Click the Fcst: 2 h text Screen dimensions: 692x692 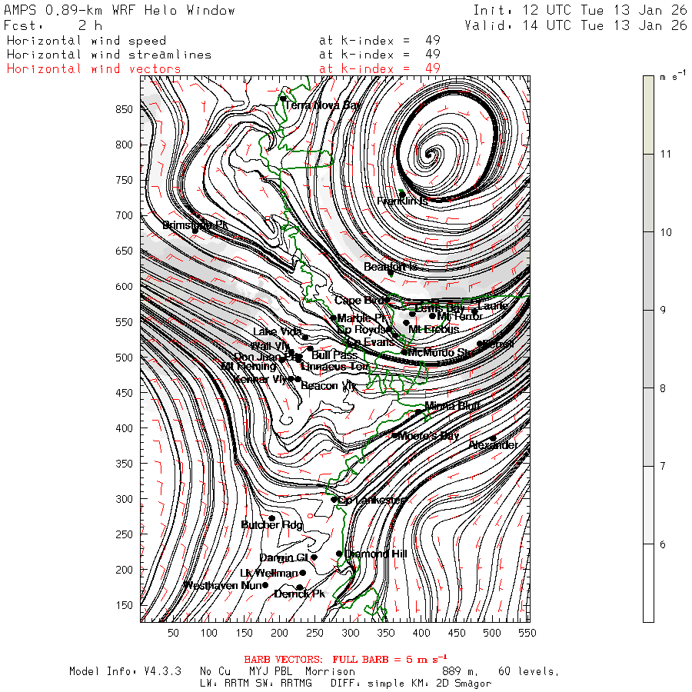(x=53, y=25)
